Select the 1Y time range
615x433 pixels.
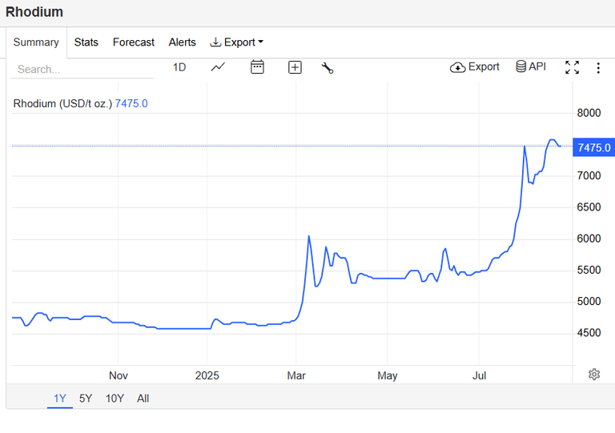(60, 399)
